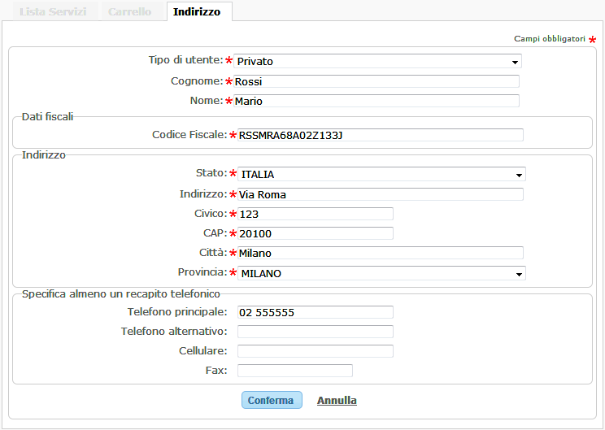Click the Nome field containing Mario
Screen dimensions: 605x430
pos(376,101)
